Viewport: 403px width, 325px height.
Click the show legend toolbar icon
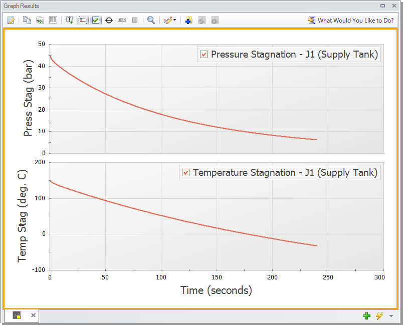(83, 21)
